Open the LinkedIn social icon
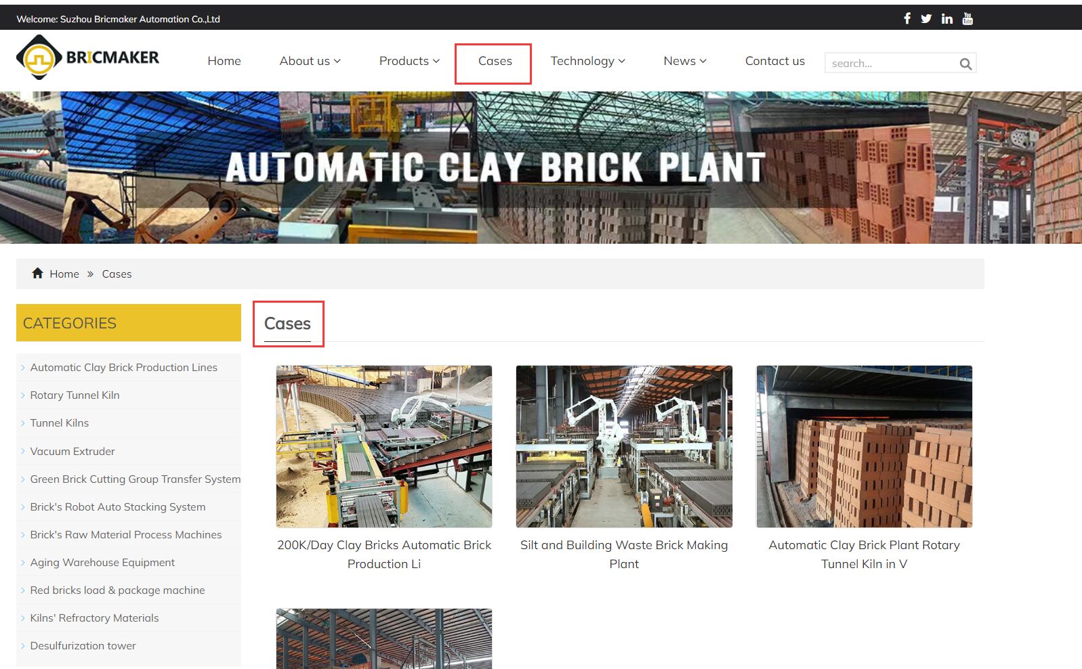 946,19
